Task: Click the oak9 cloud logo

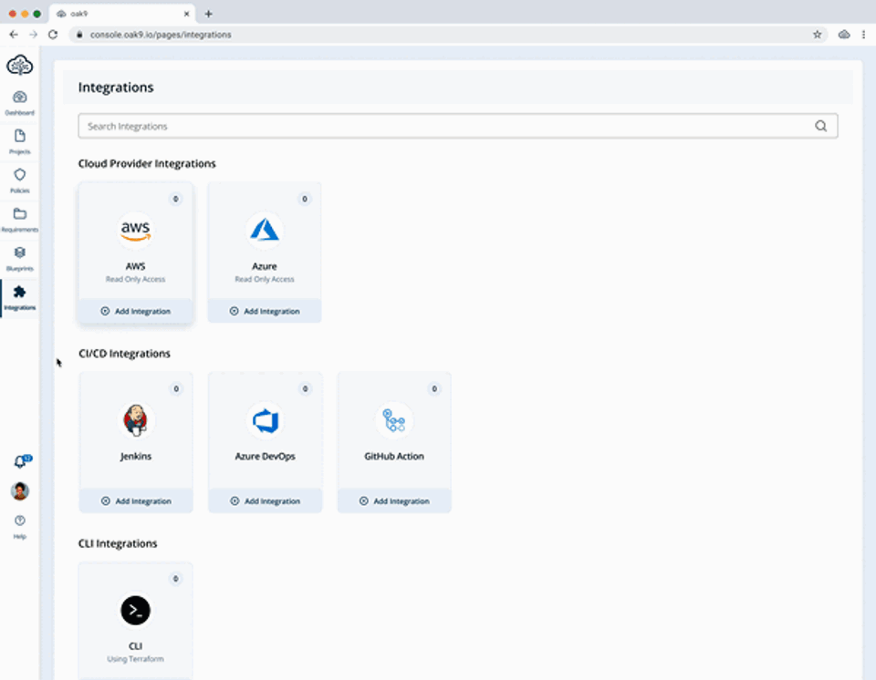Action: pyautogui.click(x=19, y=66)
